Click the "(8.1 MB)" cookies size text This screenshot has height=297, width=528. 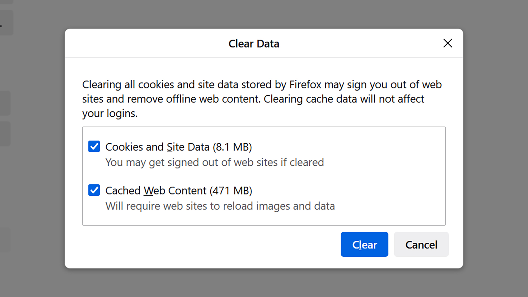232,147
